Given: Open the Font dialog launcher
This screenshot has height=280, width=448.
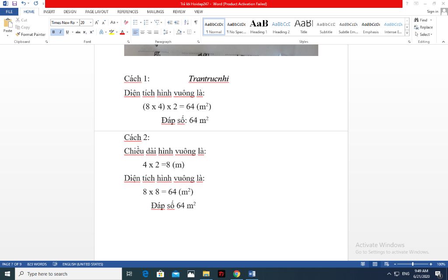Looking at the screenshot, I should [x=128, y=42].
